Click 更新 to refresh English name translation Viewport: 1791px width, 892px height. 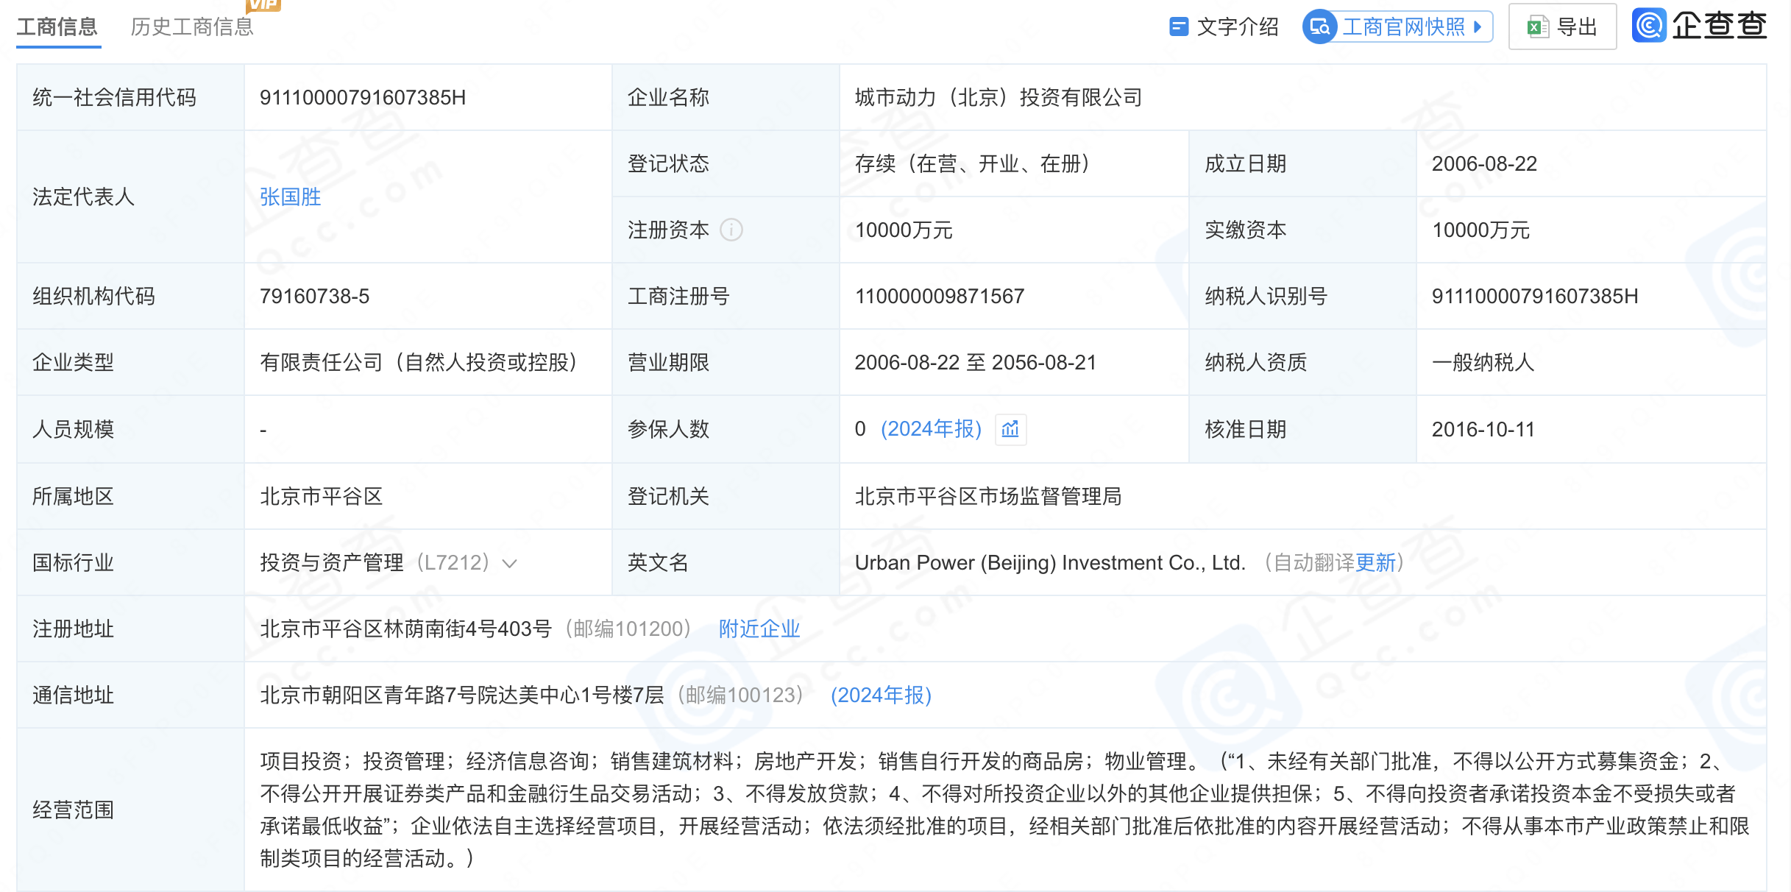(x=1377, y=563)
